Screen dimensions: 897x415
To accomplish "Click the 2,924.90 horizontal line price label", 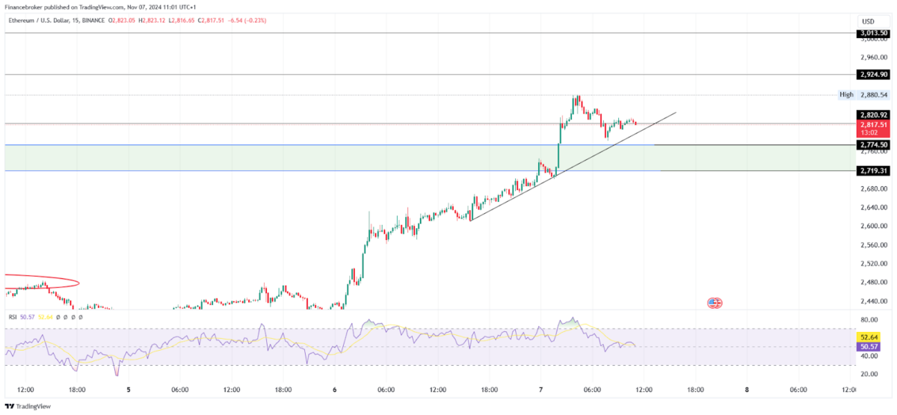I will point(873,75).
